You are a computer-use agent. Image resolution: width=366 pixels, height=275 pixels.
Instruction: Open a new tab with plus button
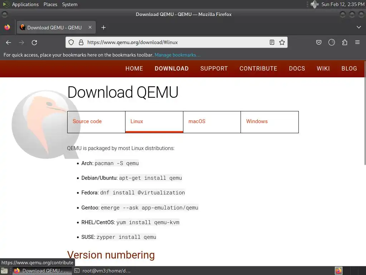click(x=103, y=28)
